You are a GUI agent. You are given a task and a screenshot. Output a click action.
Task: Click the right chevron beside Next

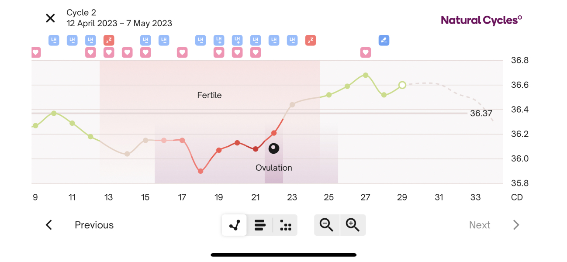coord(516,225)
